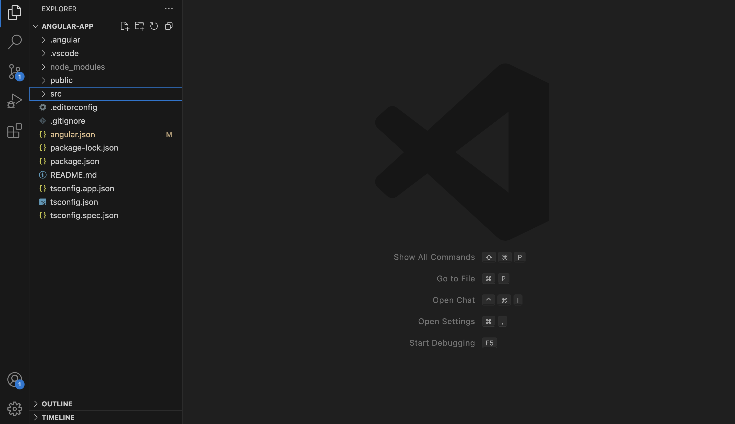This screenshot has width=735, height=424.
Task: Click the Open Settings label
Action: click(x=447, y=322)
